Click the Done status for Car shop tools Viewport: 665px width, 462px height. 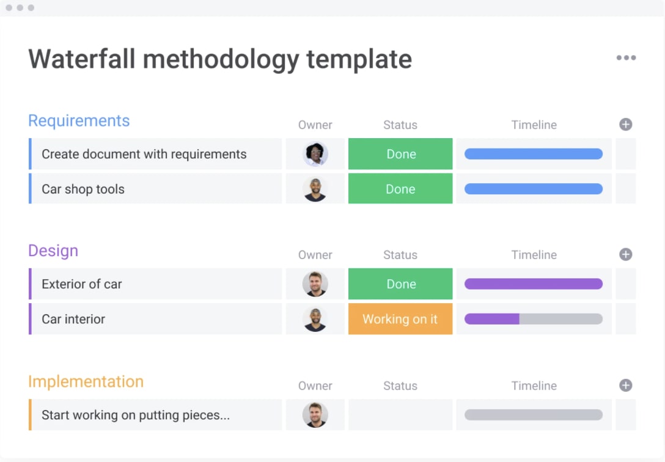click(x=400, y=188)
